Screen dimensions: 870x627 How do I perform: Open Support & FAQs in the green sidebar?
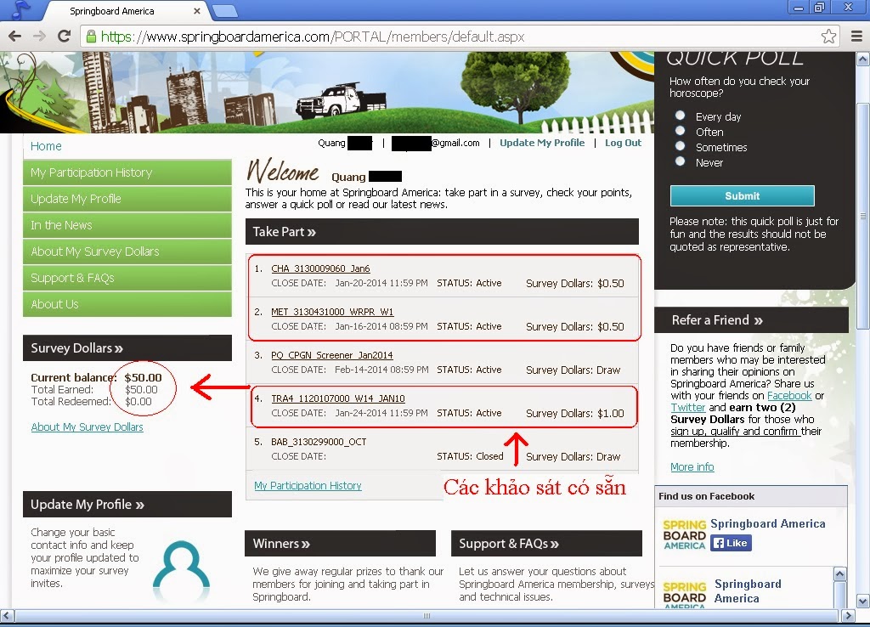pos(127,278)
